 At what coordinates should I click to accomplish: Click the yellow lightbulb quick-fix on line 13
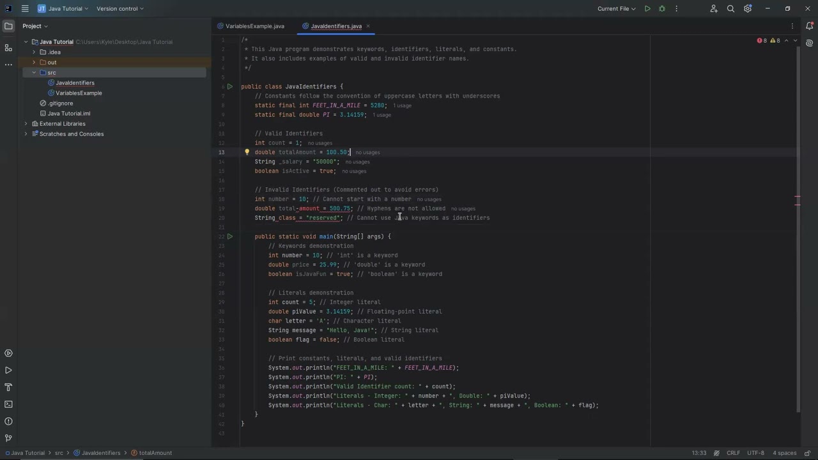pyautogui.click(x=247, y=152)
